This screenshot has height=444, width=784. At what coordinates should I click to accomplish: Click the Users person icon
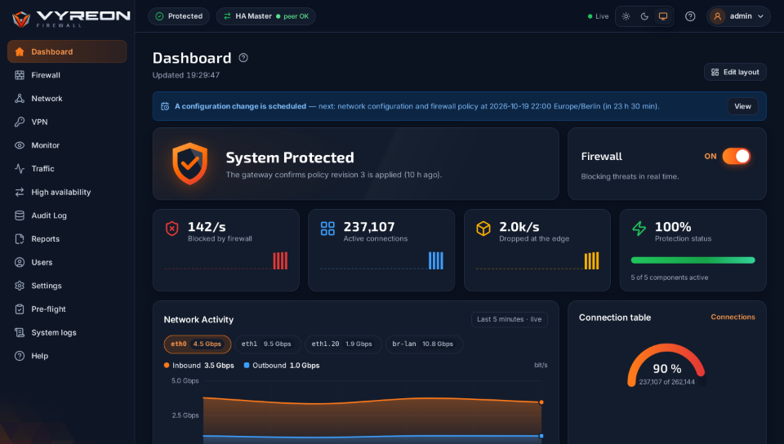click(20, 262)
